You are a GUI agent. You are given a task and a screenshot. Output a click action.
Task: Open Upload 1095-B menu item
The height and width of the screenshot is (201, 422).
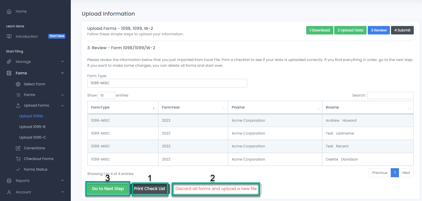(x=32, y=127)
